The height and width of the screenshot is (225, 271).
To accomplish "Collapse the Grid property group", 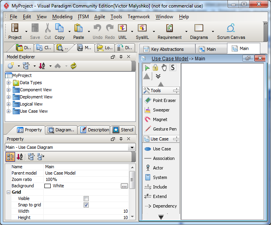I will click(8, 192).
